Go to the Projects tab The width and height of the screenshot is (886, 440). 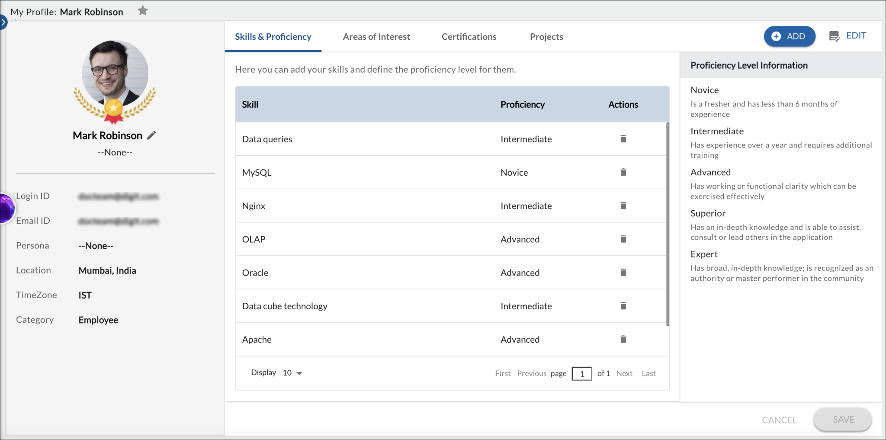[x=546, y=37]
